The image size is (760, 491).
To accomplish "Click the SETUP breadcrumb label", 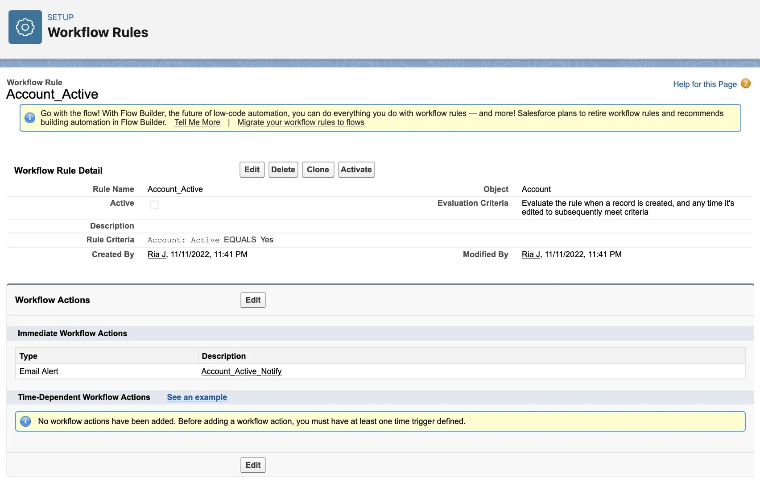I will click(61, 17).
